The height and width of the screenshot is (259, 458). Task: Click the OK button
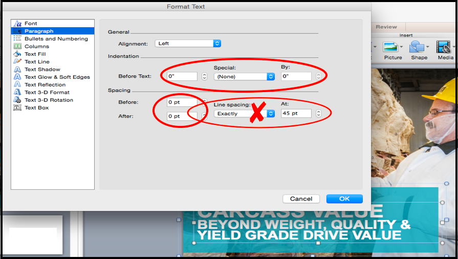(x=344, y=199)
